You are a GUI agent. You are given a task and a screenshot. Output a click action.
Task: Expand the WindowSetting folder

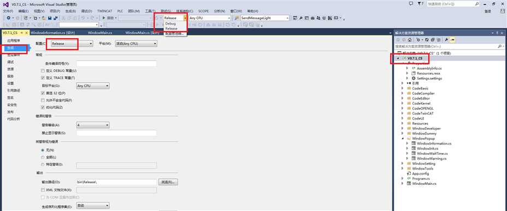pos(402,163)
